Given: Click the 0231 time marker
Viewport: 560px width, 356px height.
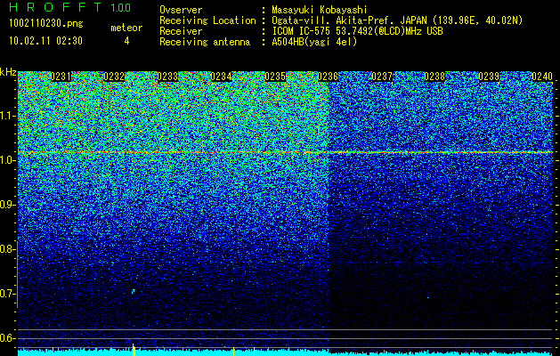Looking at the screenshot, I should point(61,77).
